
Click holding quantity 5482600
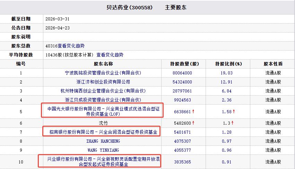[182, 123]
